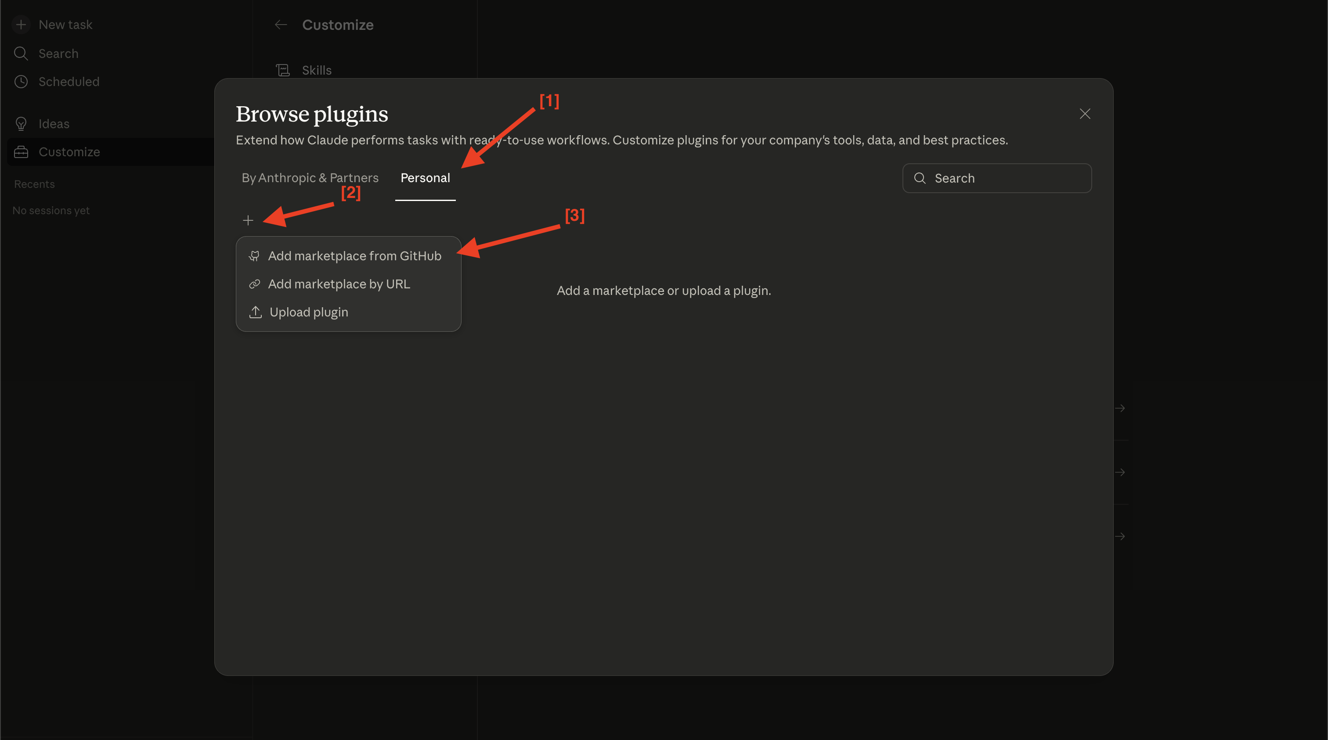Switch to the Personal tab
The image size is (1328, 740).
(425, 178)
